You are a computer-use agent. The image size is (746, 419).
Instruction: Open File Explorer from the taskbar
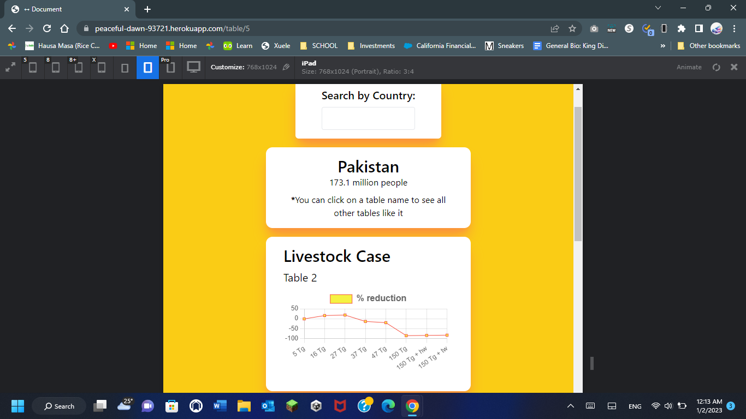244,406
